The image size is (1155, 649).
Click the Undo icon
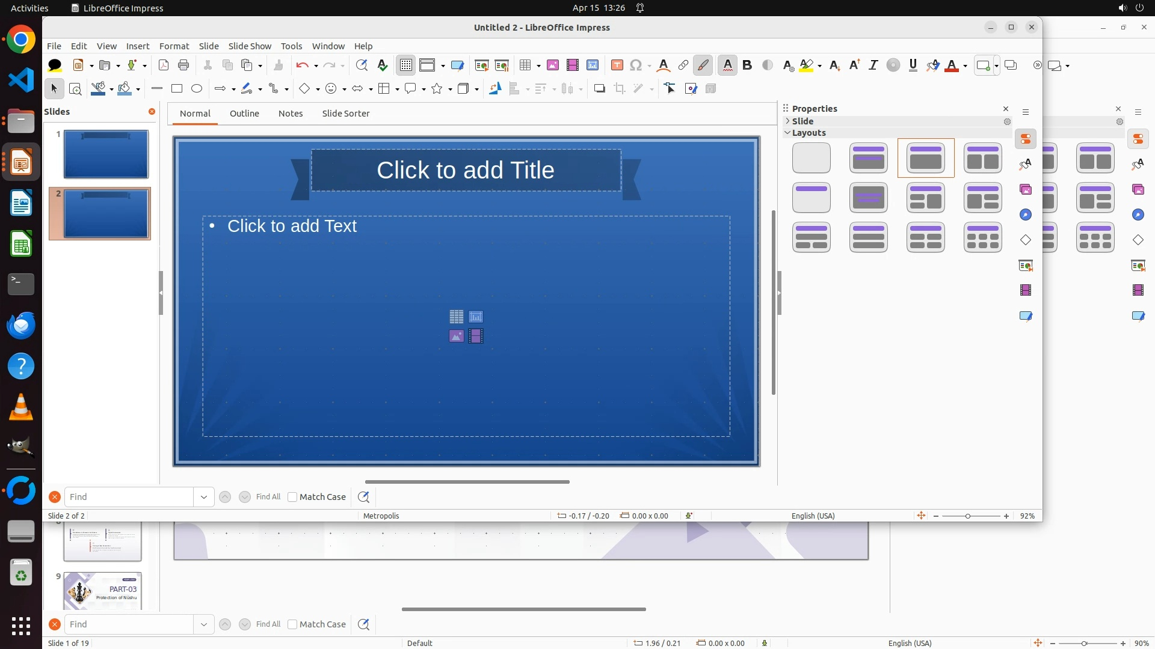coord(302,65)
